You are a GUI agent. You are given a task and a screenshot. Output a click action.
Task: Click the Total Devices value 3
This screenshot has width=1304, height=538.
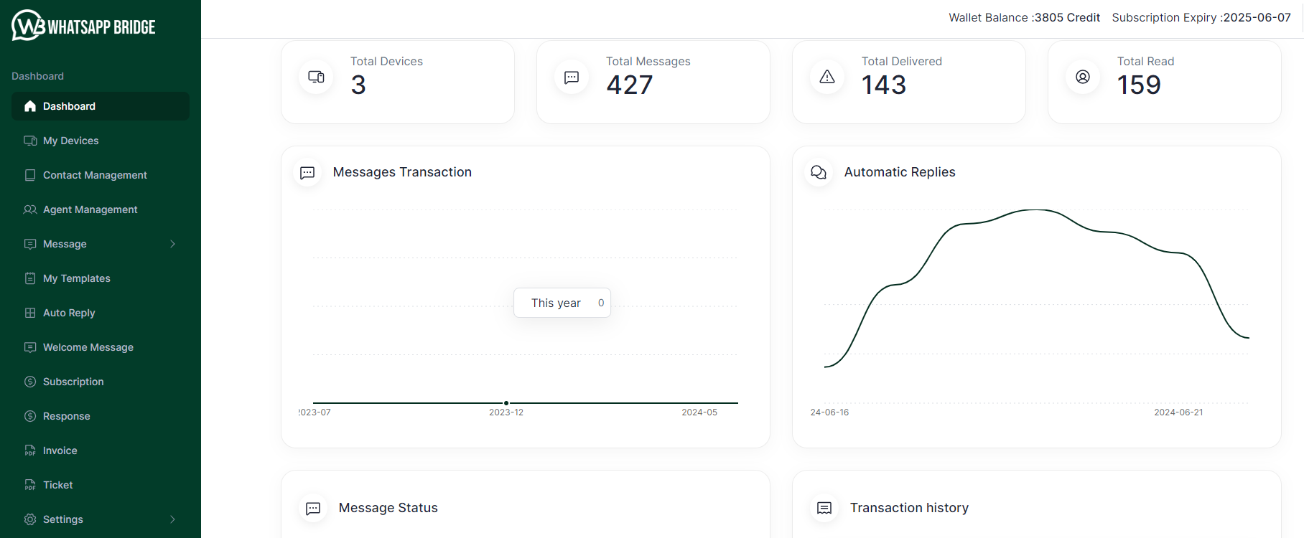358,85
